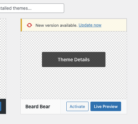Click the checkered area beneath Theme Details

tap(74, 83)
